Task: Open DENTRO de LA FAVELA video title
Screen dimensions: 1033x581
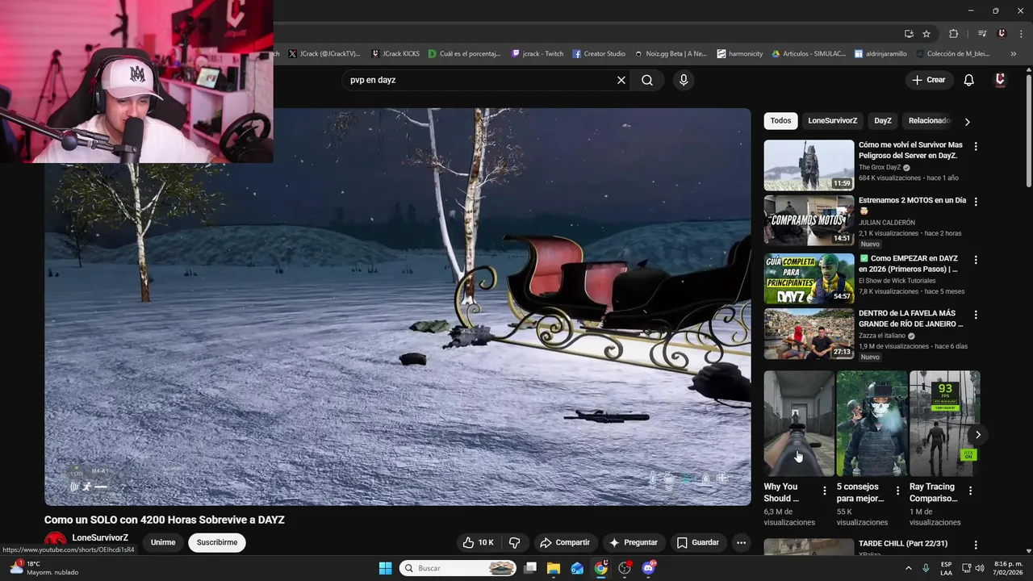Action: pyautogui.click(x=910, y=318)
